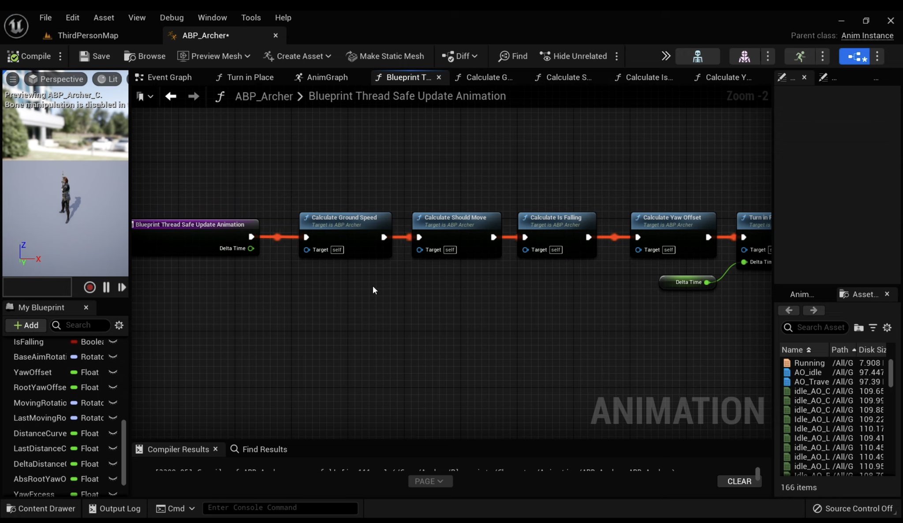Toggle the Lit viewport shading mode
Viewport: 903px width, 523px height.
click(x=107, y=79)
